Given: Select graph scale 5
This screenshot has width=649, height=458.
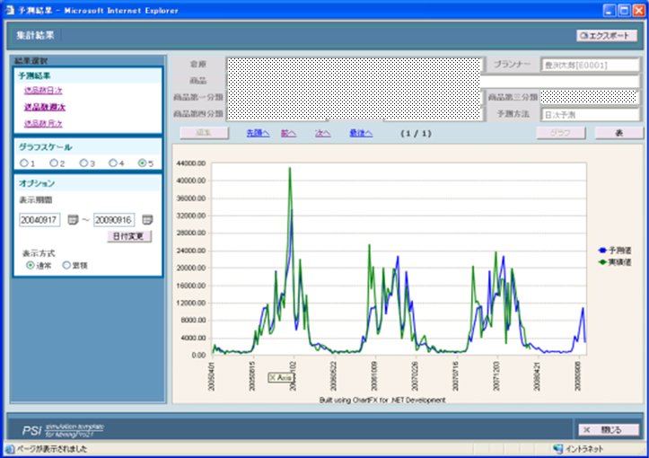Looking at the screenshot, I should pyautogui.click(x=143, y=163).
